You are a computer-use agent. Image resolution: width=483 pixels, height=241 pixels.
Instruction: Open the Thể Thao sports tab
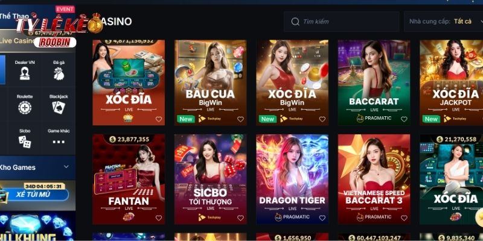click(x=14, y=16)
